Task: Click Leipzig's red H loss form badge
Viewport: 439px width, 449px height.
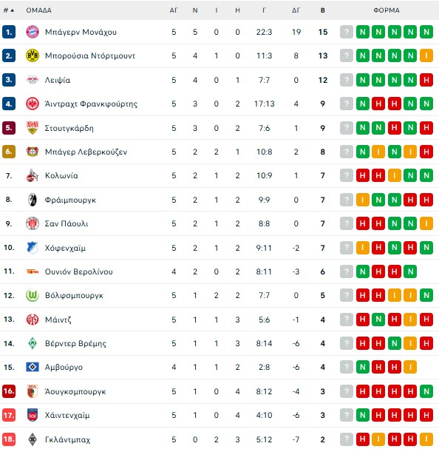Action: pyautogui.click(x=426, y=80)
